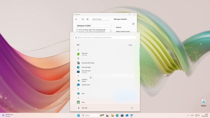This screenshot has width=210, height=118.
Task: Open Game Bar from the app list
Action: click(105, 54)
